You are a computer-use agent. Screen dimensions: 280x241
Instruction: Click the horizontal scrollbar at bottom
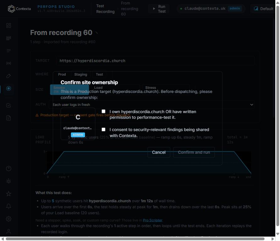135,239
